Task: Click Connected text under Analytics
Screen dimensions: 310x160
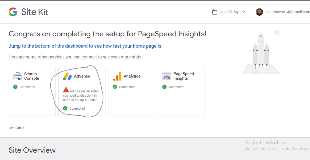Action: (127, 87)
